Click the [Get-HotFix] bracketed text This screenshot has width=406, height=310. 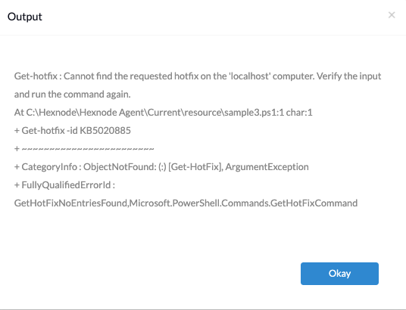tap(195, 167)
